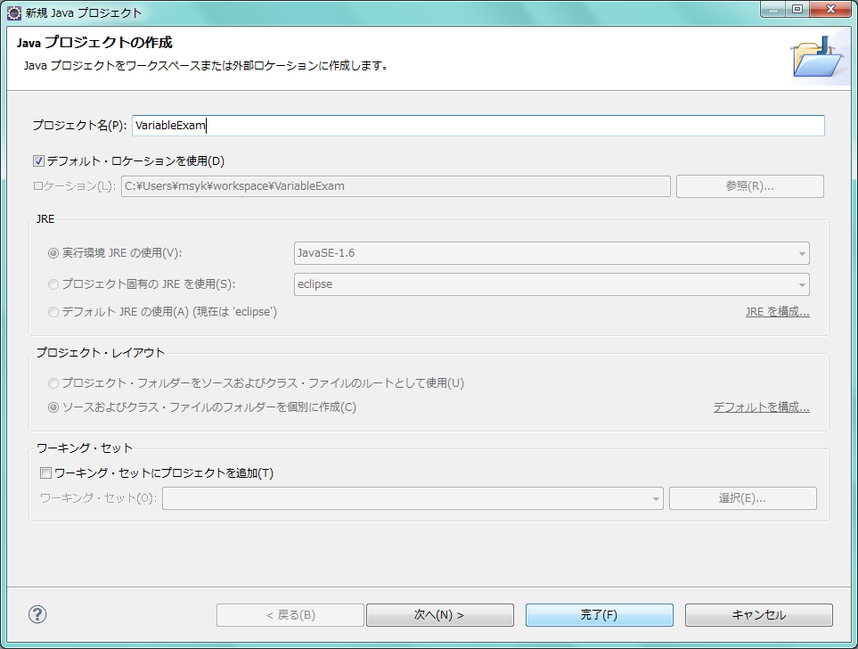Open the JavaSE-1.6 execution environment dropdown
Image resolution: width=858 pixels, height=649 pixels.
point(552,253)
